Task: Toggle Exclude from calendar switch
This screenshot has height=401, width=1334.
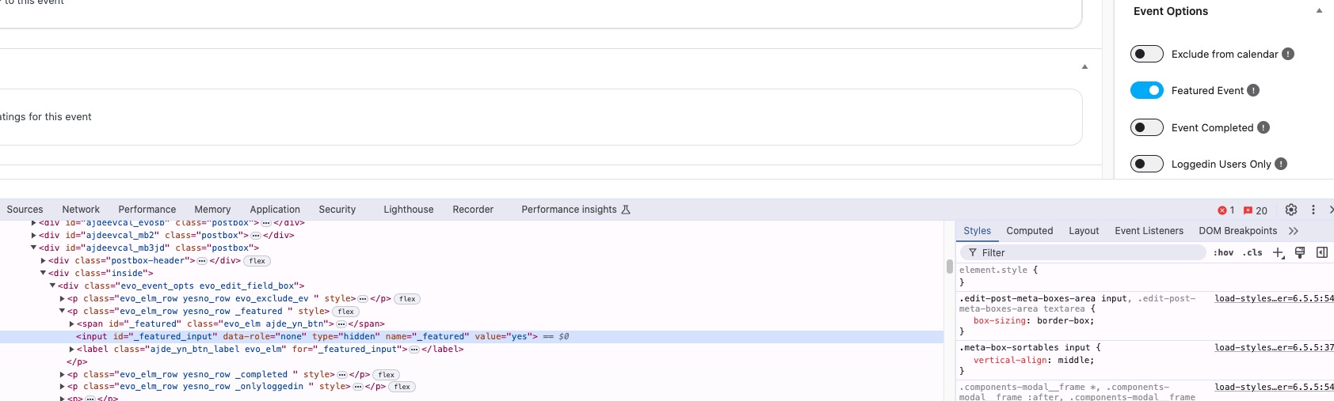Action: (x=1146, y=54)
